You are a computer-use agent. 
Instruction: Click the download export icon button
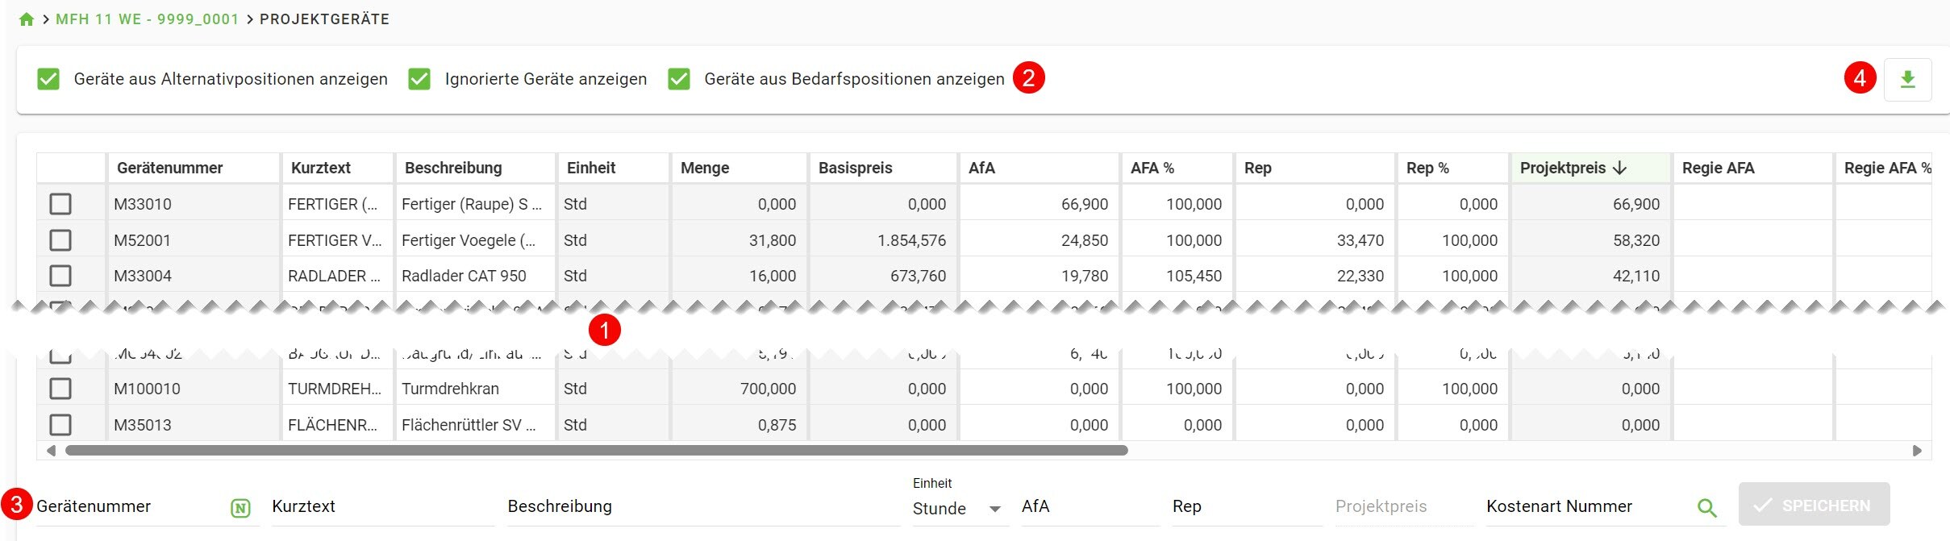tap(1907, 79)
